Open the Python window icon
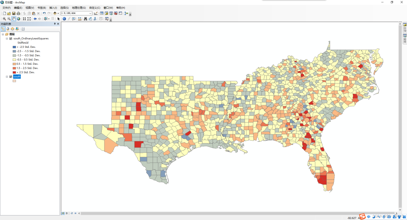The width and height of the screenshot is (407, 220). 121,13
